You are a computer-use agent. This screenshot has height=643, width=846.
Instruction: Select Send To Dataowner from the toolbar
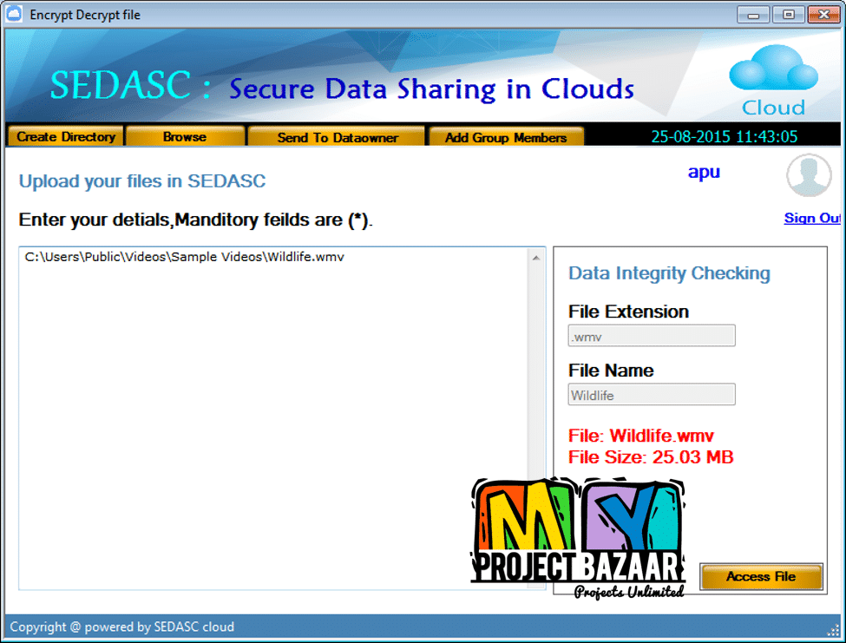tap(337, 135)
